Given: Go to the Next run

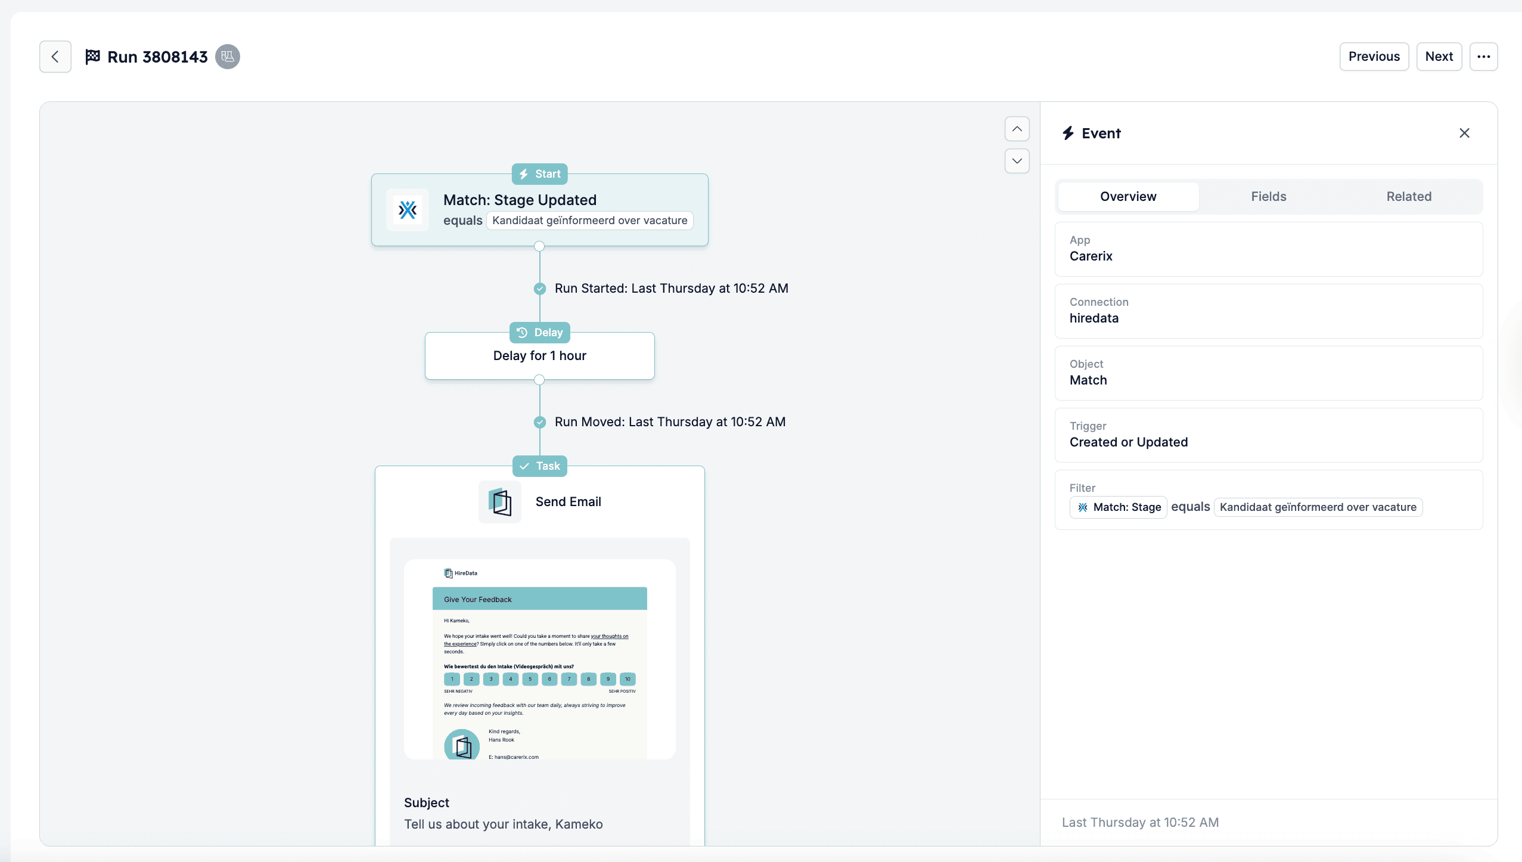Looking at the screenshot, I should [1439, 57].
